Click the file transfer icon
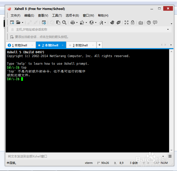The height and width of the screenshot is (171, 177). tap(82, 23)
